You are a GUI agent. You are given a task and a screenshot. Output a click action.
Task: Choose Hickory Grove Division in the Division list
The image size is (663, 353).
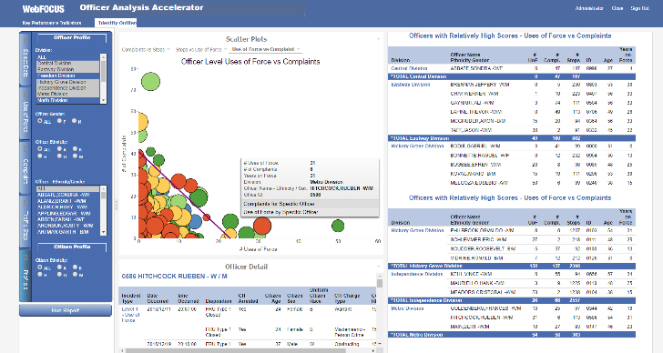(68, 82)
